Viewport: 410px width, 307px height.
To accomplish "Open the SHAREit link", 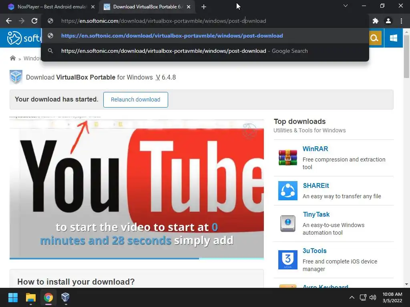I will [316, 185].
